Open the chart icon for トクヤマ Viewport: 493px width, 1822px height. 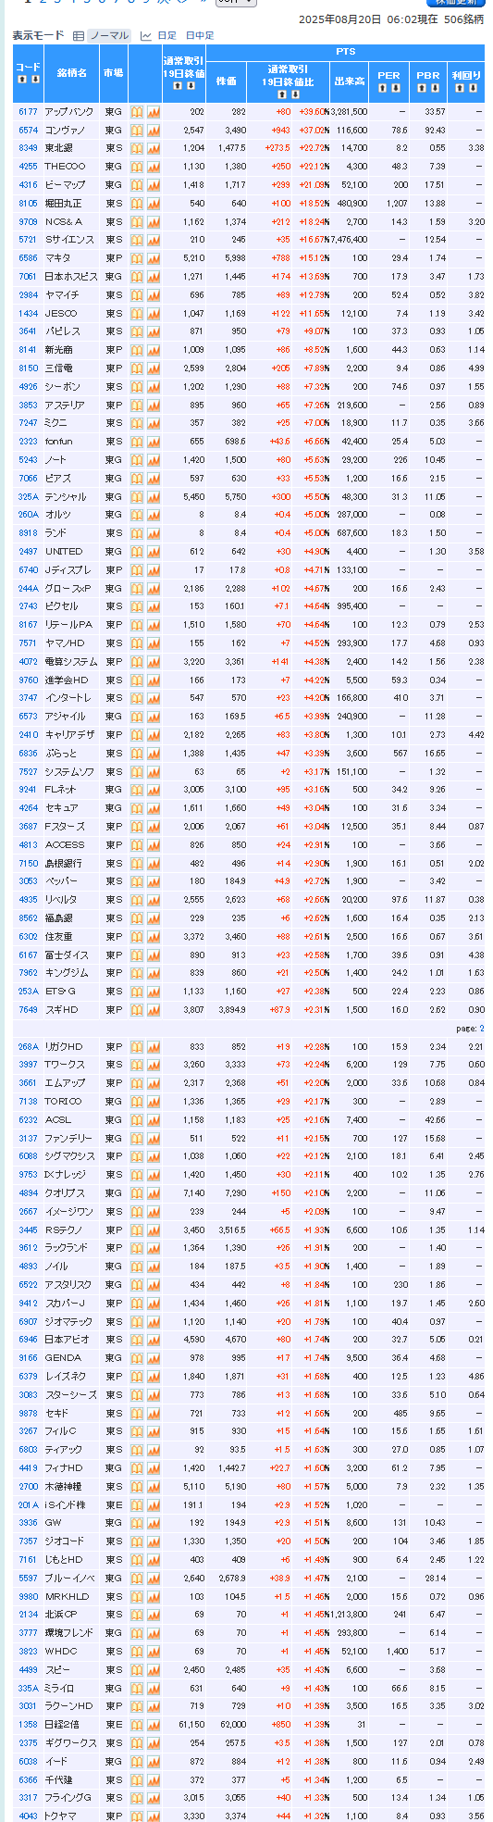[x=154, y=1816]
